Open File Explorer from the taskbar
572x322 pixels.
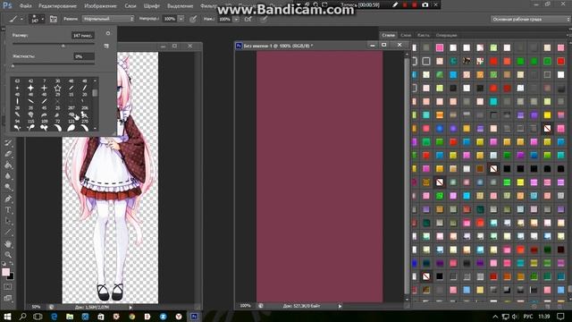pyautogui.click(x=70, y=317)
